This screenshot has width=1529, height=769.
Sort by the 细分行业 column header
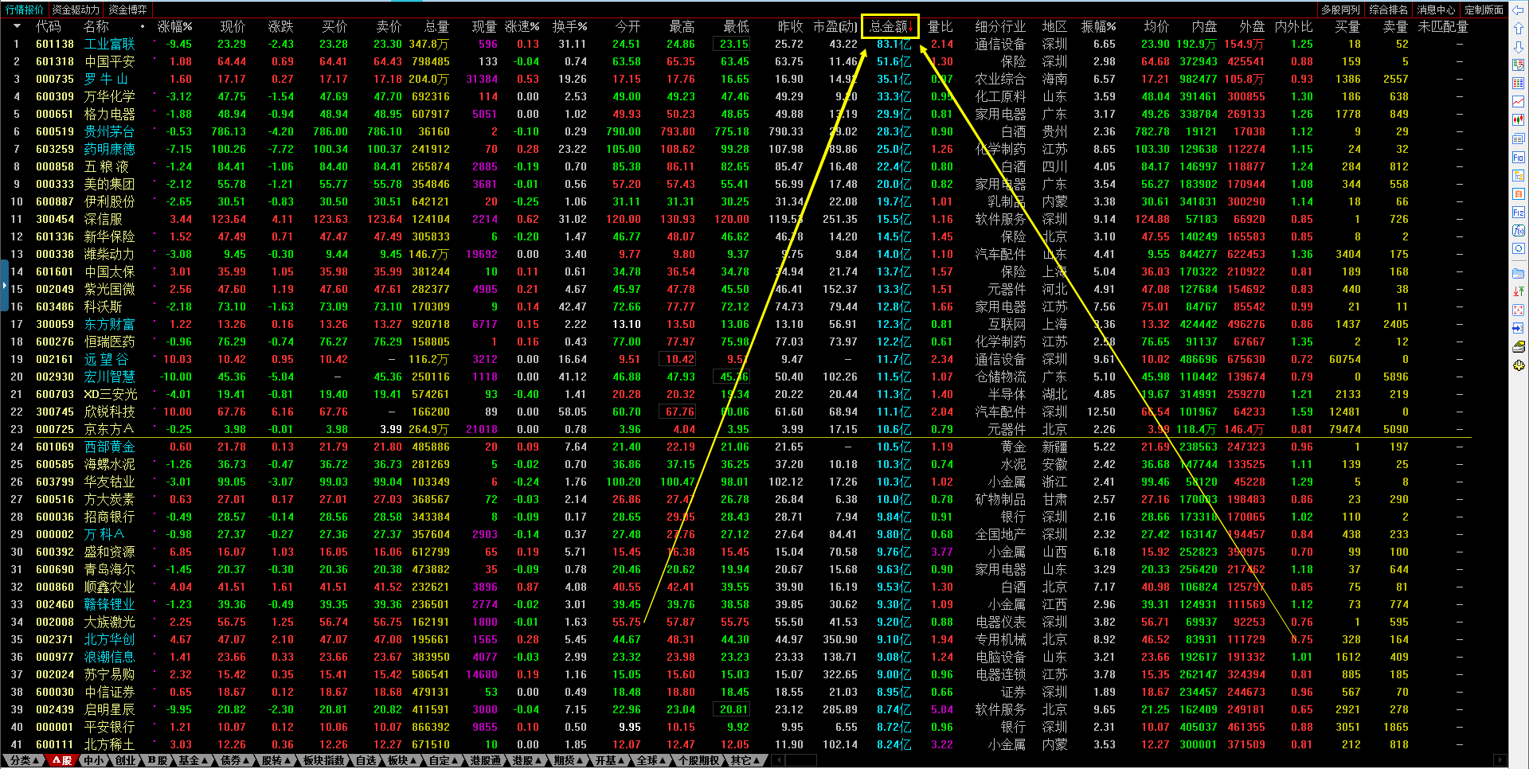[1000, 26]
